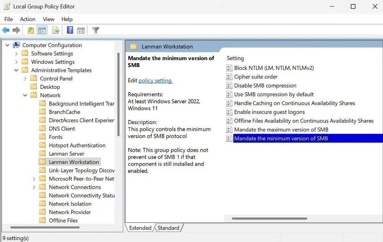The width and height of the screenshot is (383, 242).
Task: Select Background Intelligent Transfer folder
Action: pos(82,103)
